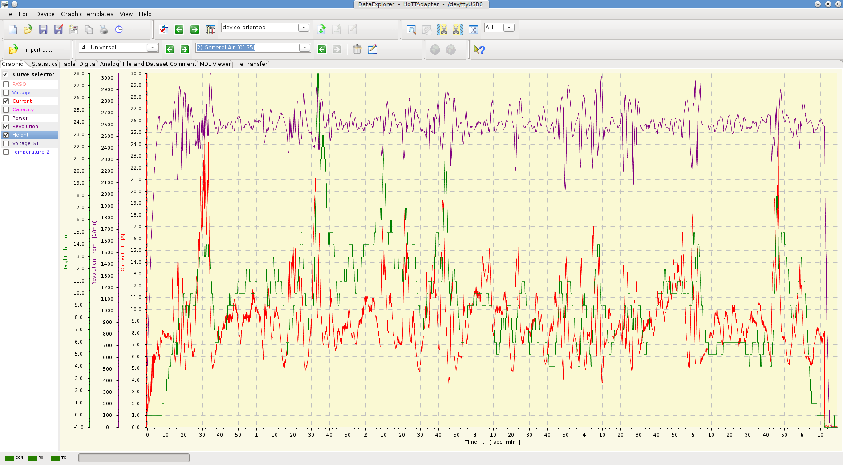Expand the 4 : Universal channel dropdown
The width and height of the screenshot is (843, 465).
tap(152, 48)
